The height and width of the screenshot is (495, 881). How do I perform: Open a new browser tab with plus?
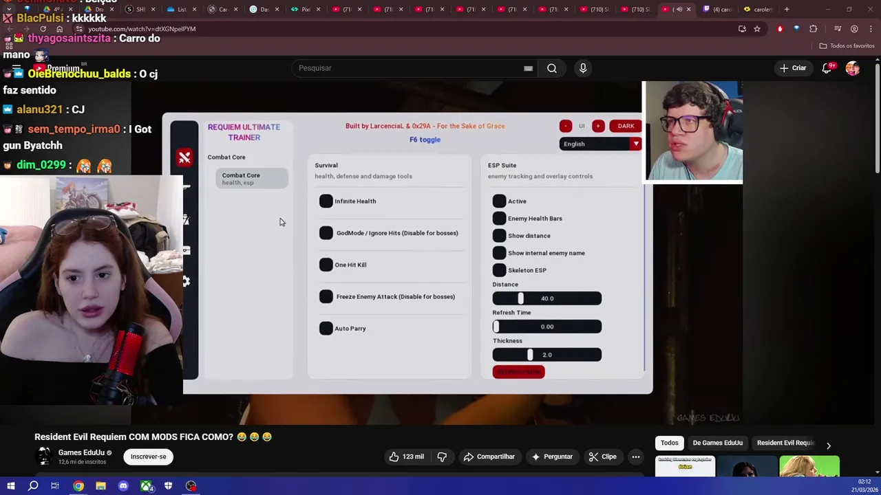pos(787,9)
